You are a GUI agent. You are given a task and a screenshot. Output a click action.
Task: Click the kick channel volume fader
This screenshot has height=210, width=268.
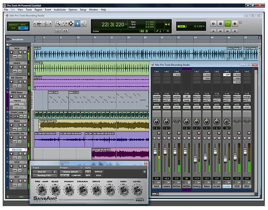click(x=155, y=151)
